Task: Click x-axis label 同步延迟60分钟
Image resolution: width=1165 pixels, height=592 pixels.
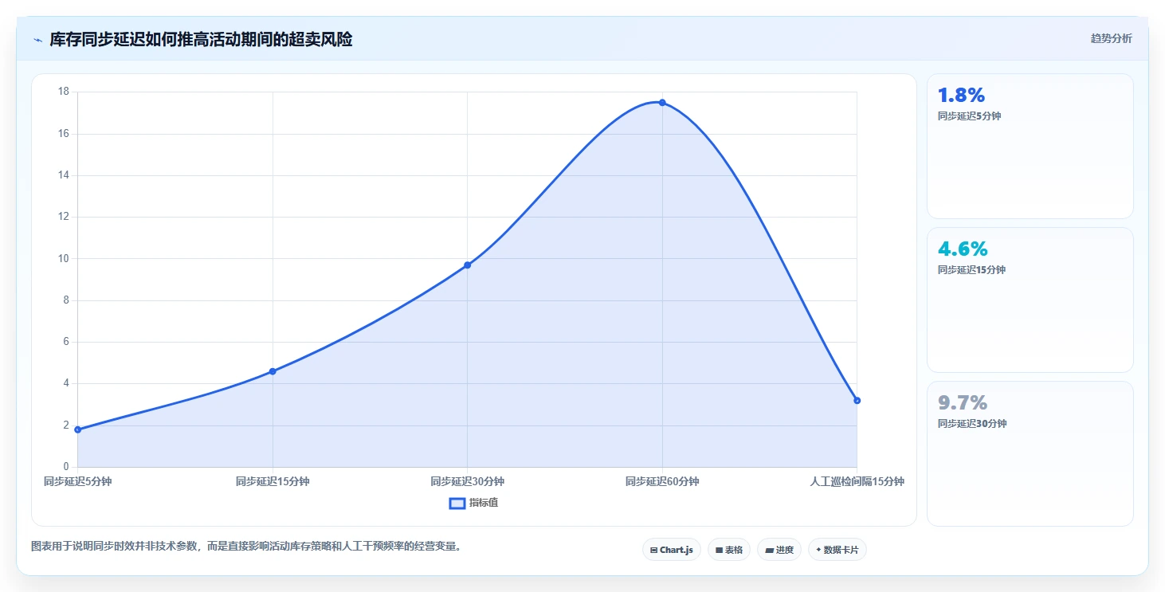Action: click(662, 481)
